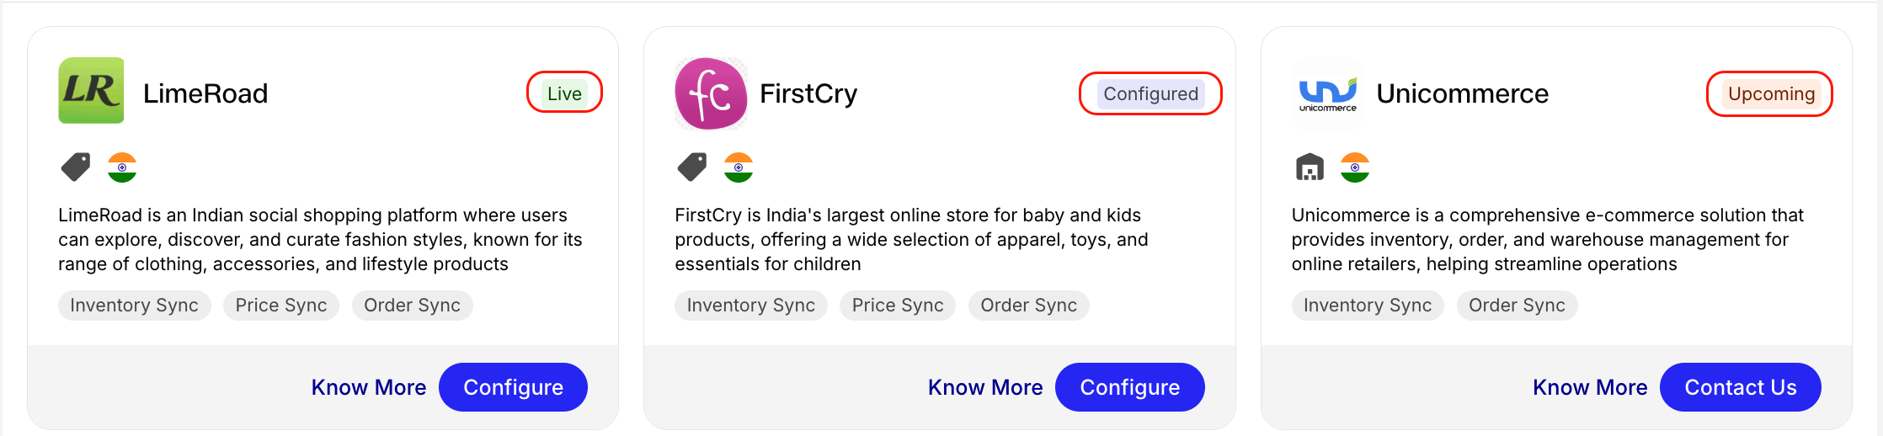The image size is (1883, 436).
Task: Click the FirstCry pink fc logo
Action: pyautogui.click(x=711, y=93)
